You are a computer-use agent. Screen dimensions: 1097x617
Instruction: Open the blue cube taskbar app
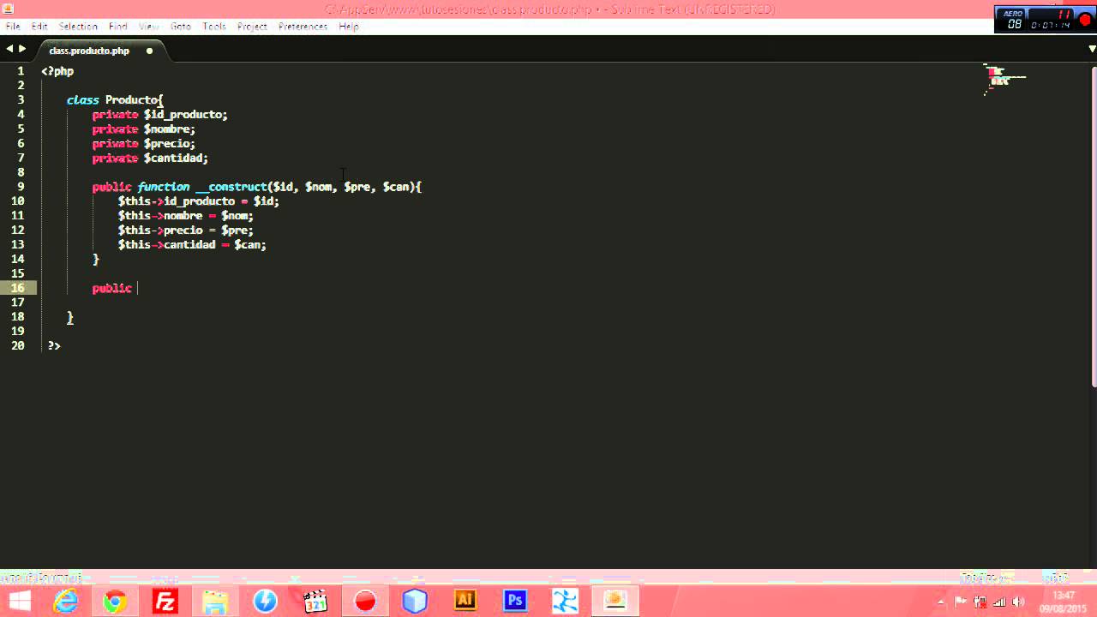tap(415, 602)
